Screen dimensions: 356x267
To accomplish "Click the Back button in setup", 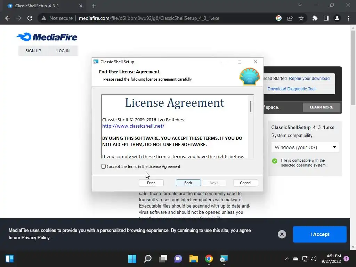I will tap(188, 183).
